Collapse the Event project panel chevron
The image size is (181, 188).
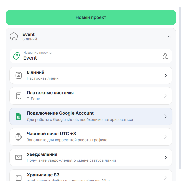coord(169,37)
